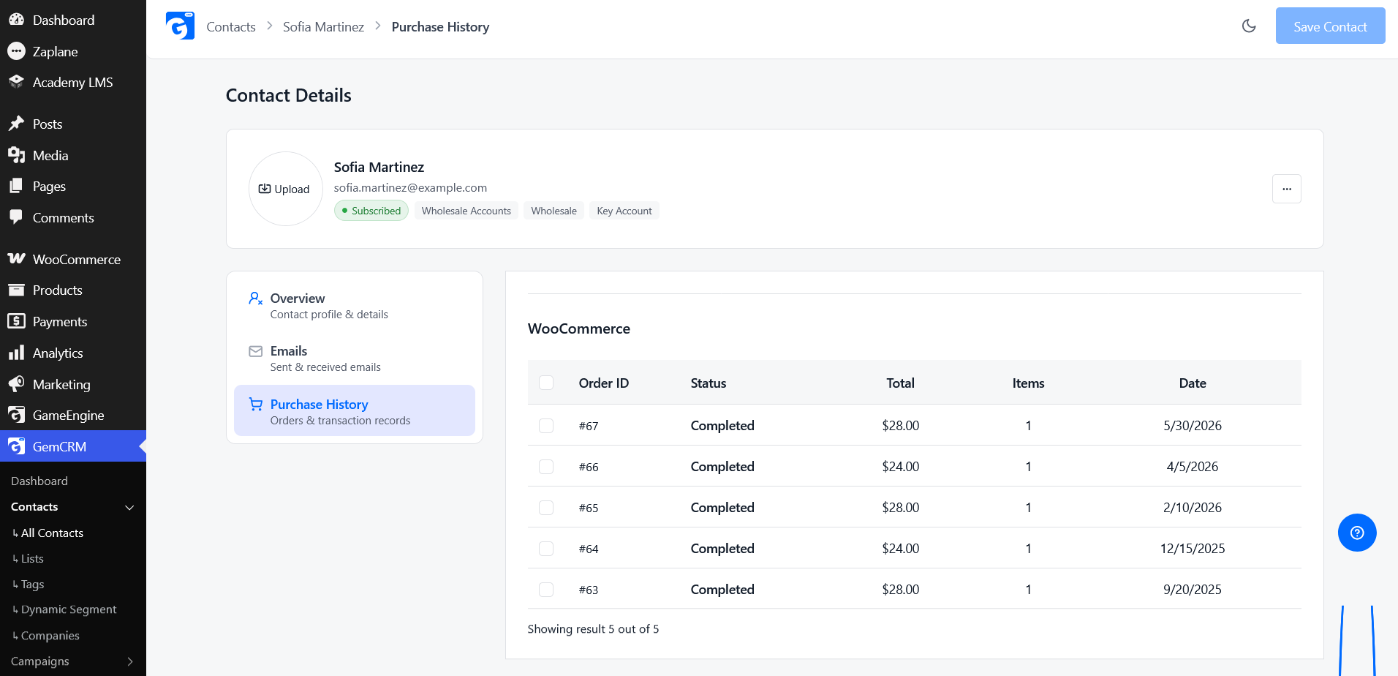Screen dimensions: 1398x676
Task: Open the blue help question-mark button
Action: [1357, 533]
